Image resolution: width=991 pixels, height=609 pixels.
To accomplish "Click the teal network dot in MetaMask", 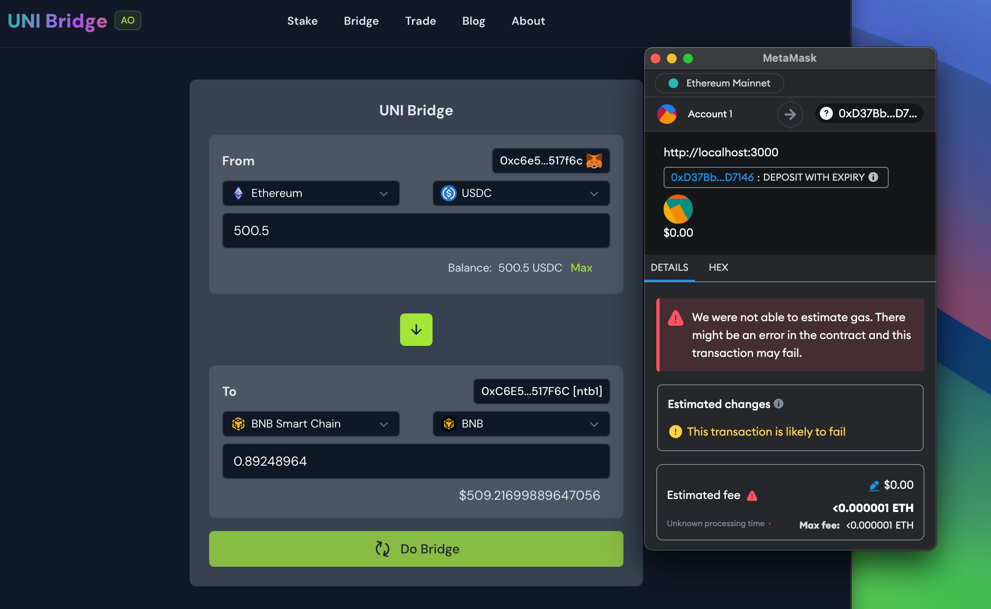I will [x=673, y=83].
